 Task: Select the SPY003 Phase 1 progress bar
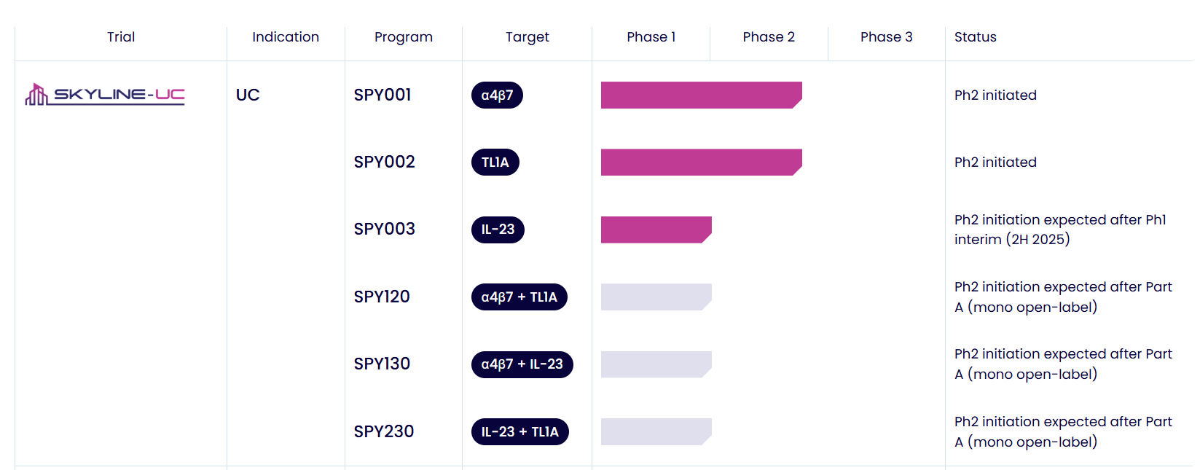[x=655, y=230]
